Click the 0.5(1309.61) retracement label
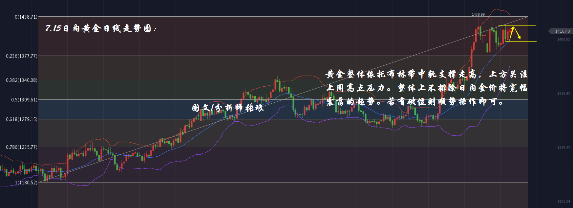The width and height of the screenshot is (573, 208). click(24, 100)
